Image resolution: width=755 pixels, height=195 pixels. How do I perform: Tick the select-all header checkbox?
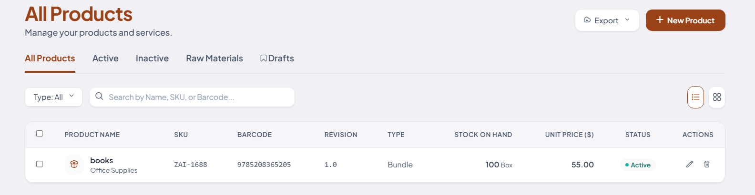tap(40, 134)
